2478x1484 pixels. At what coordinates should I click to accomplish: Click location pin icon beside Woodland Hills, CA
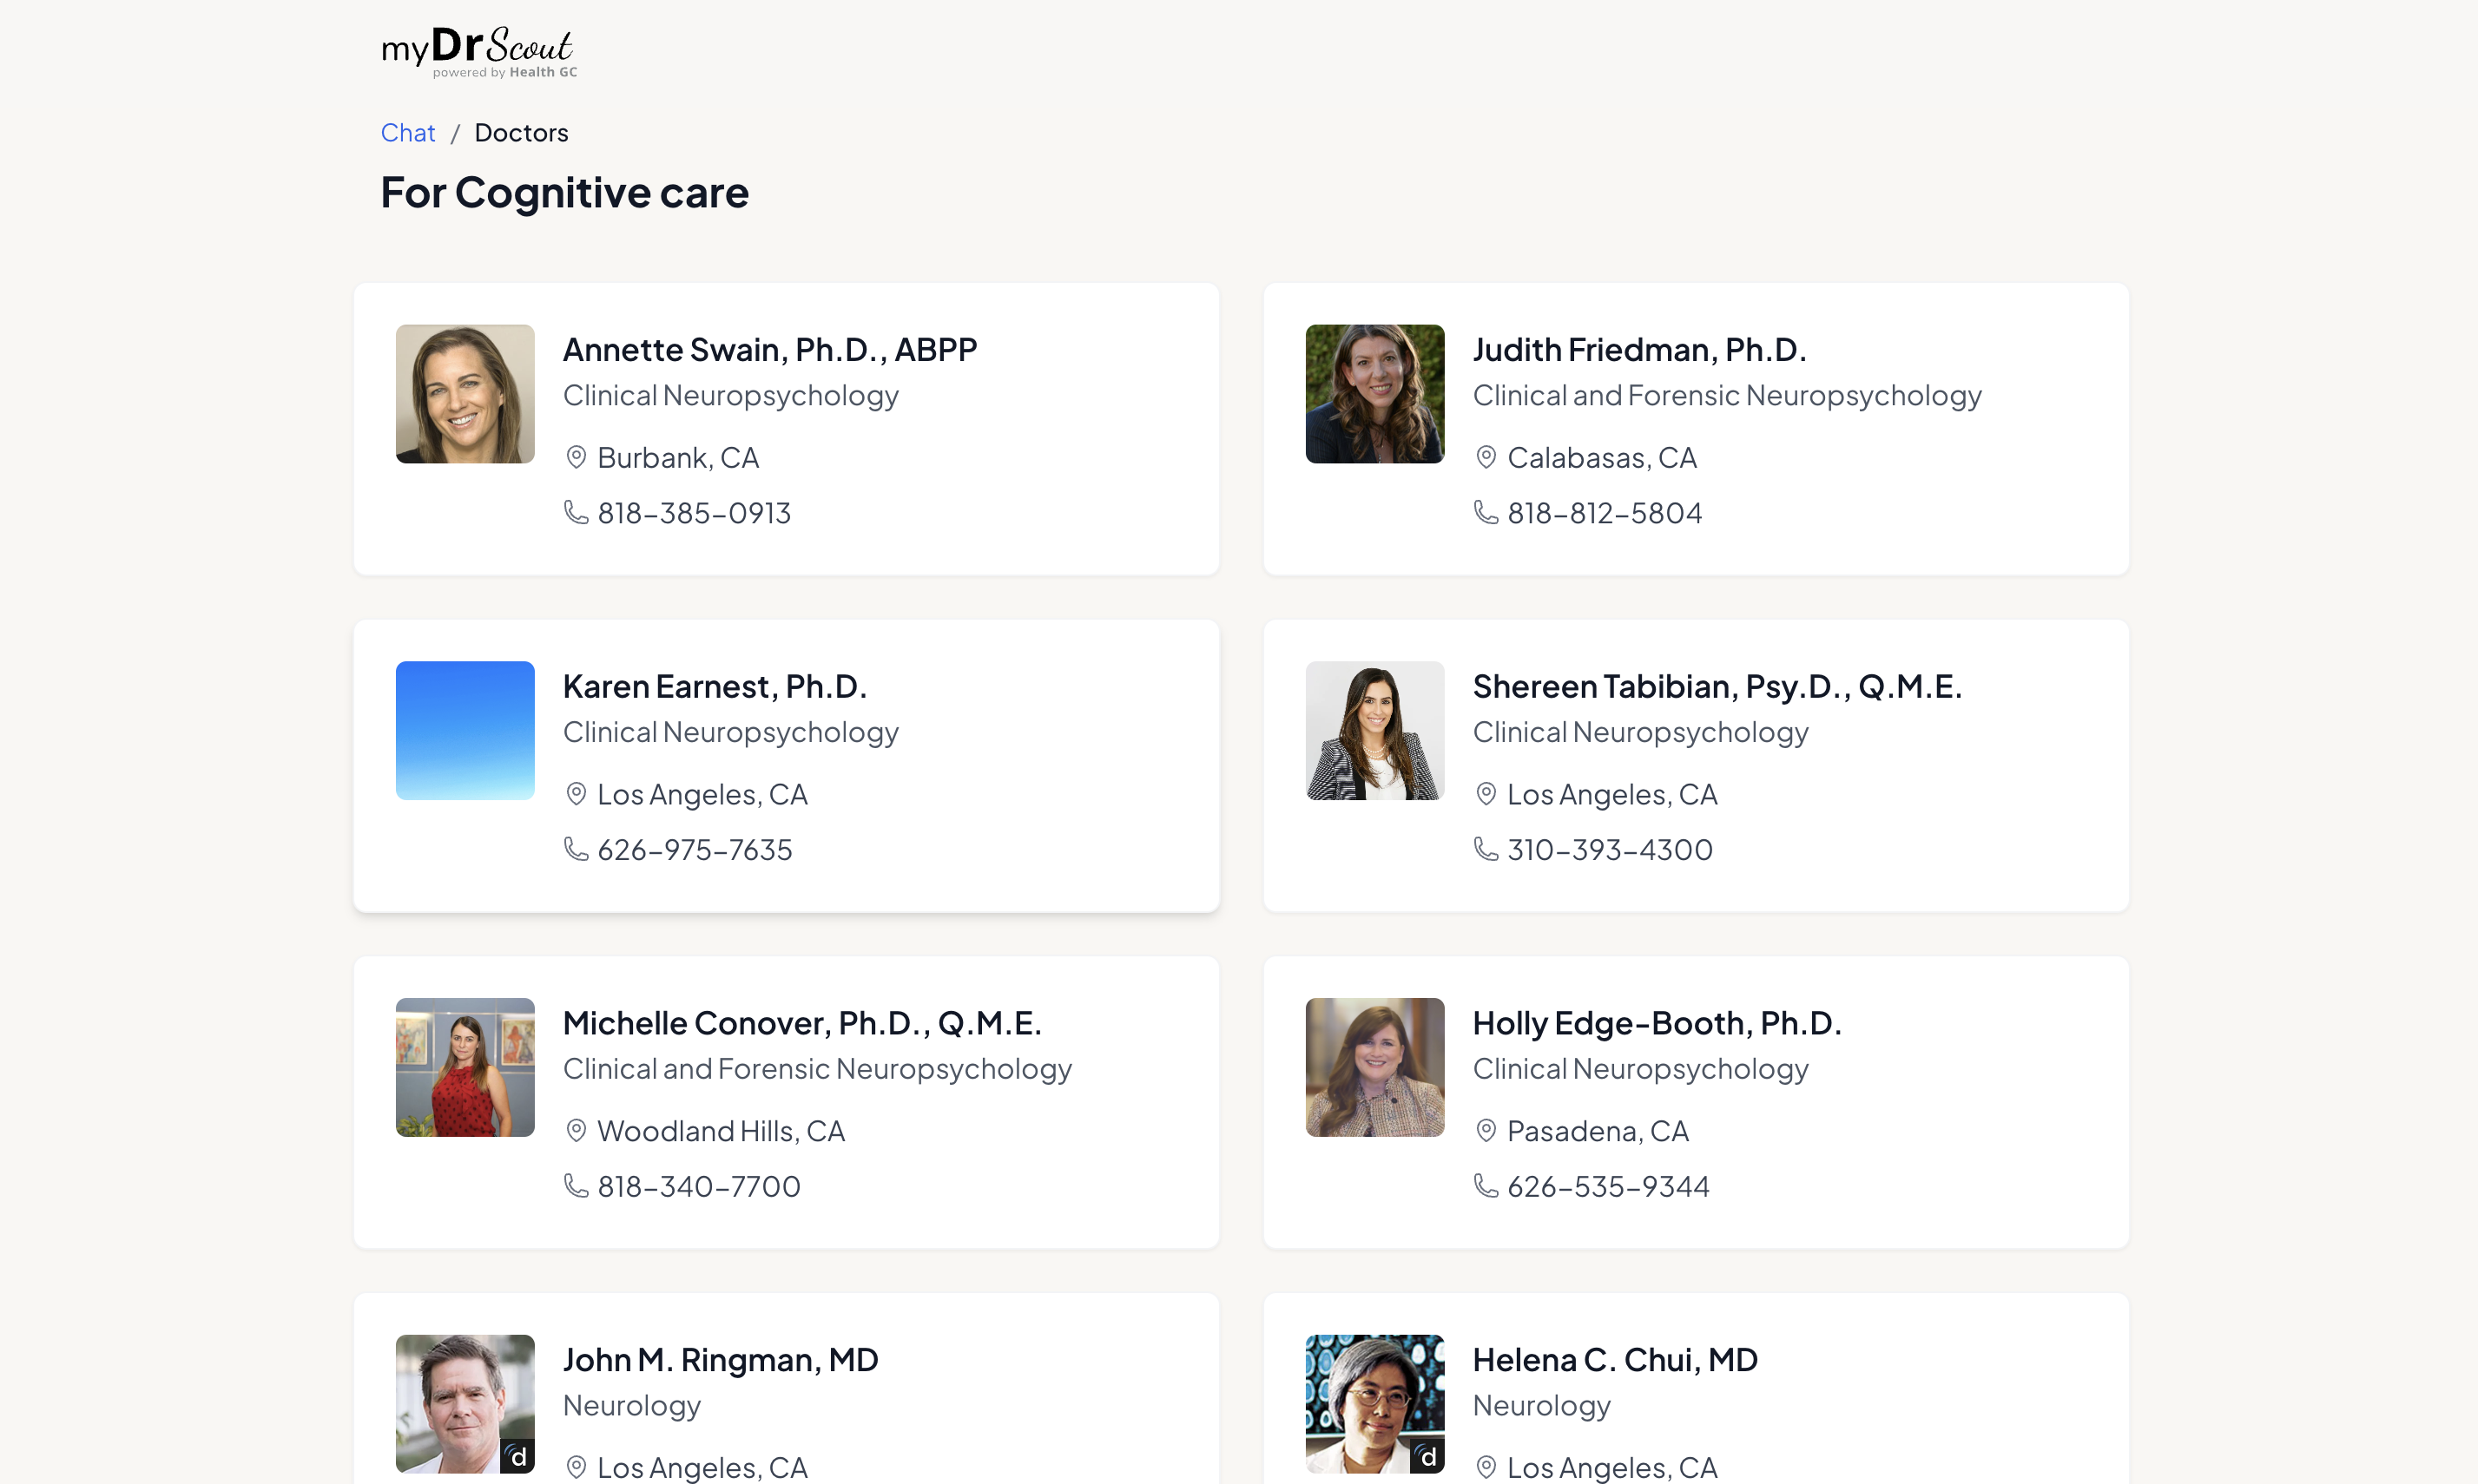pos(577,1131)
